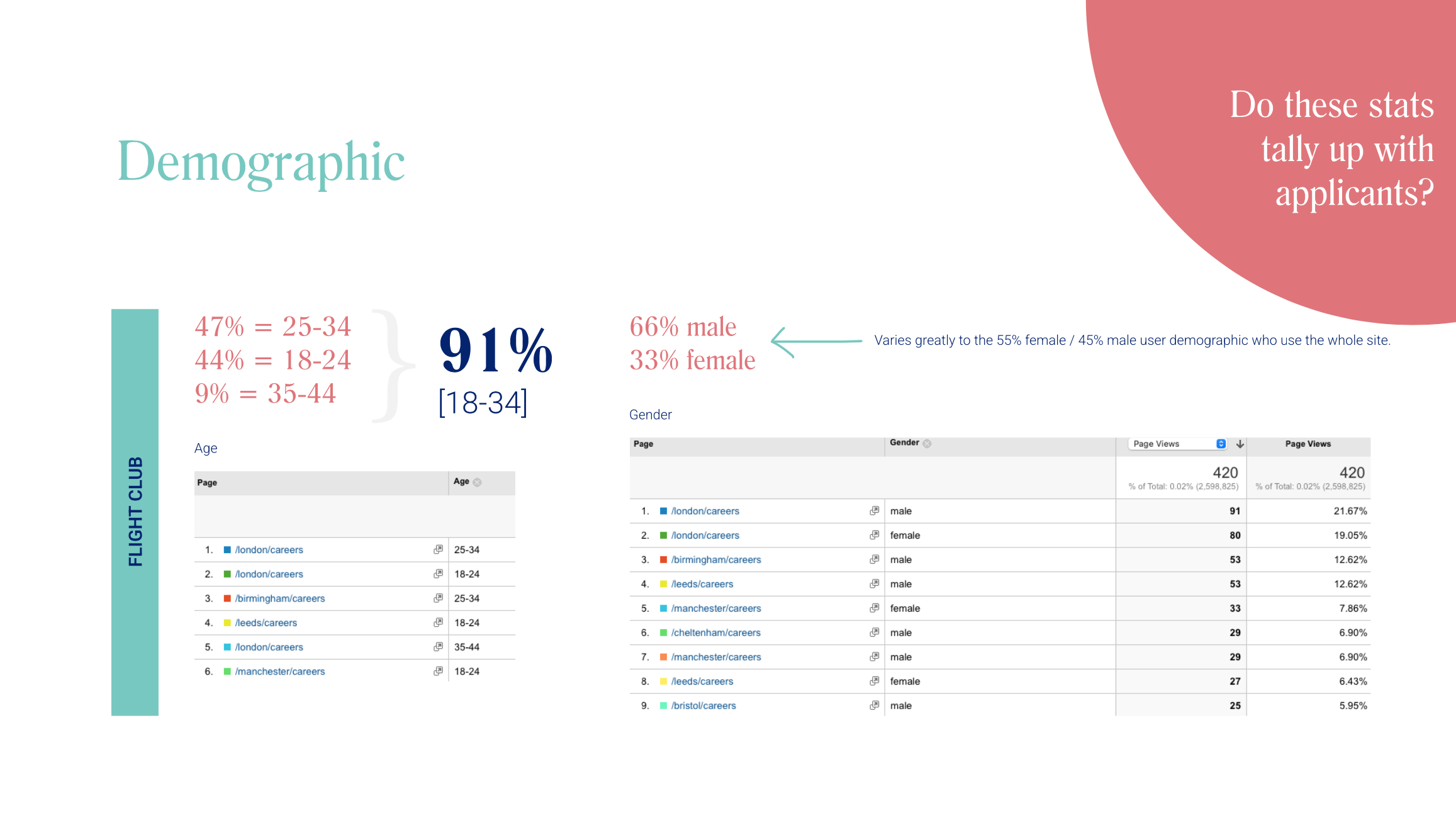The height and width of the screenshot is (818, 1456).
Task: Open the /birmingham/careers link in the Gender table
Action: 716,560
